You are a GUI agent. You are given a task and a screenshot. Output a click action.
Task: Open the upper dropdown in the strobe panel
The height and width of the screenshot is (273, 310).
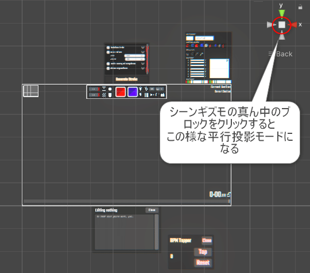click(x=135, y=56)
